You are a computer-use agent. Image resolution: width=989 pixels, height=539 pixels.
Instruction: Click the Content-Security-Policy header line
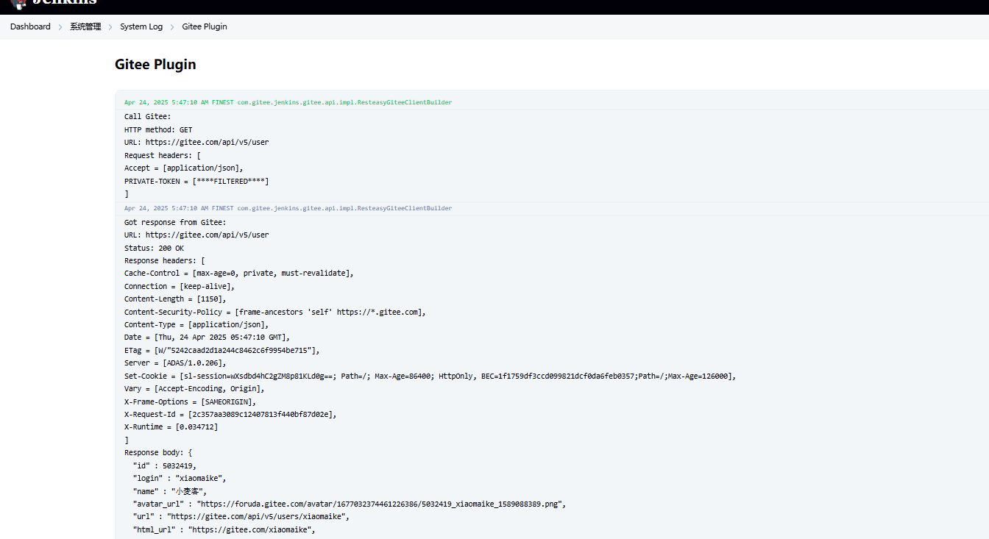(275, 312)
